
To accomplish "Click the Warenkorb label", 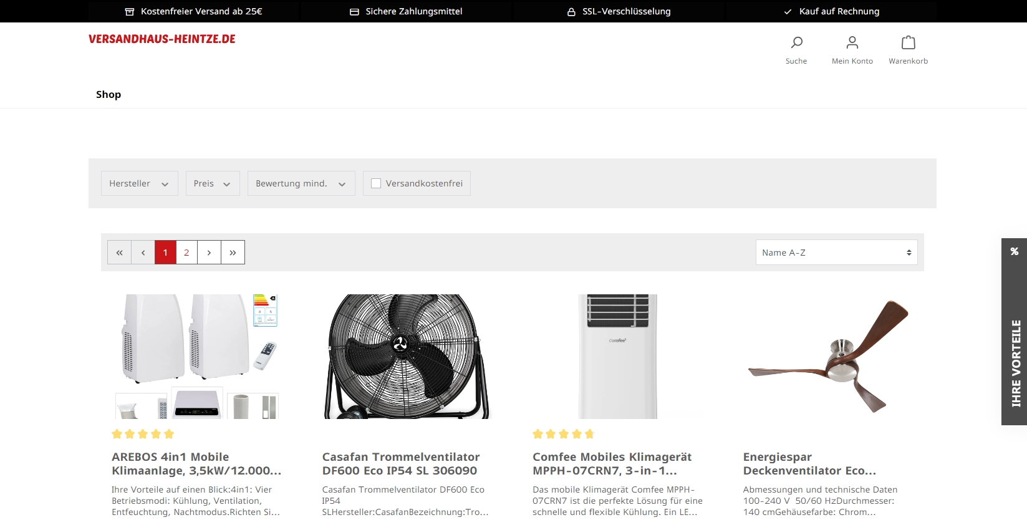I will point(909,61).
